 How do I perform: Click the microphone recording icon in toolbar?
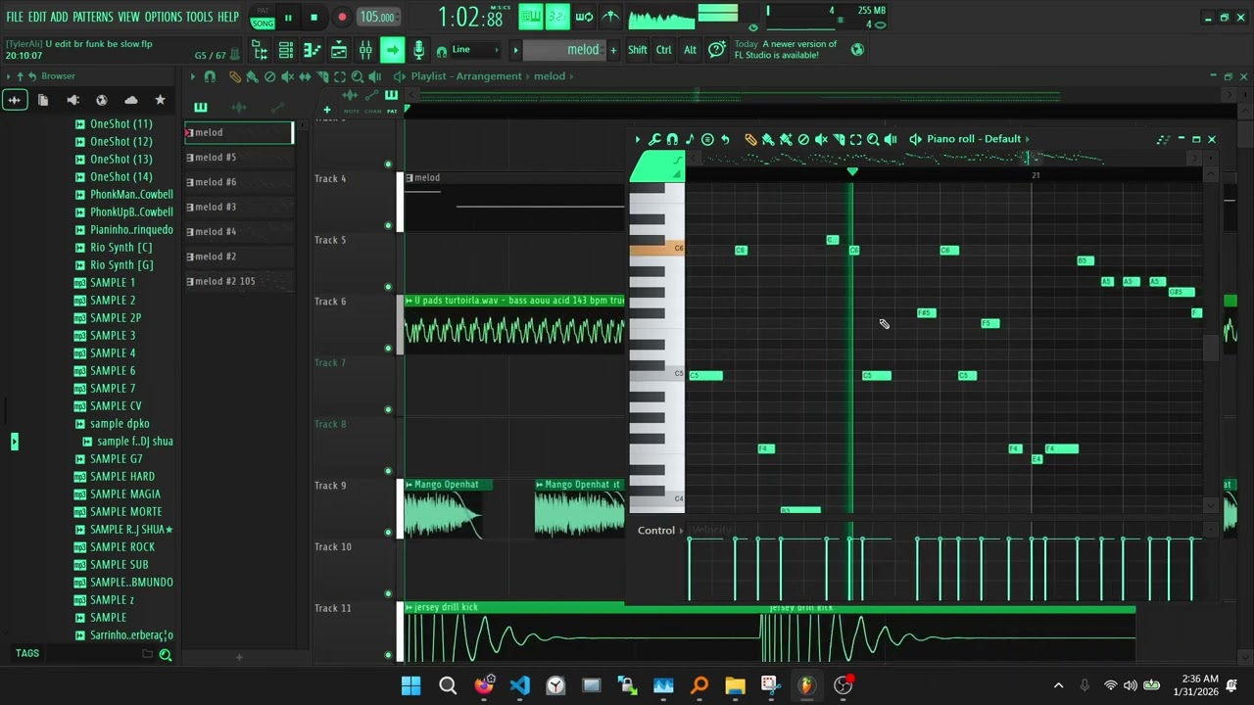pyautogui.click(x=418, y=50)
